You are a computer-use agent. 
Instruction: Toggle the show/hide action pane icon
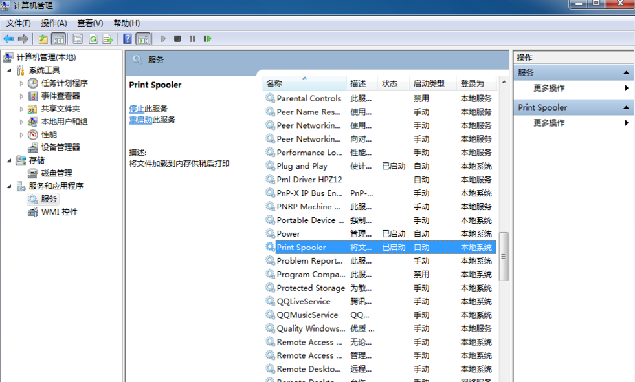click(x=143, y=39)
